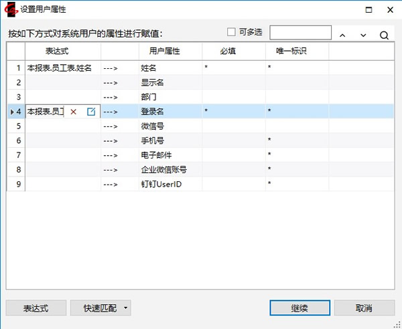This screenshot has width=402, height=329.
Task: Click the 取消 button
Action: point(364,308)
